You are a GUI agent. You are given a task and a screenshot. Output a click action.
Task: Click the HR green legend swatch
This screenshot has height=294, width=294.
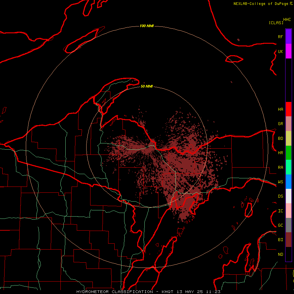(x=288, y=153)
